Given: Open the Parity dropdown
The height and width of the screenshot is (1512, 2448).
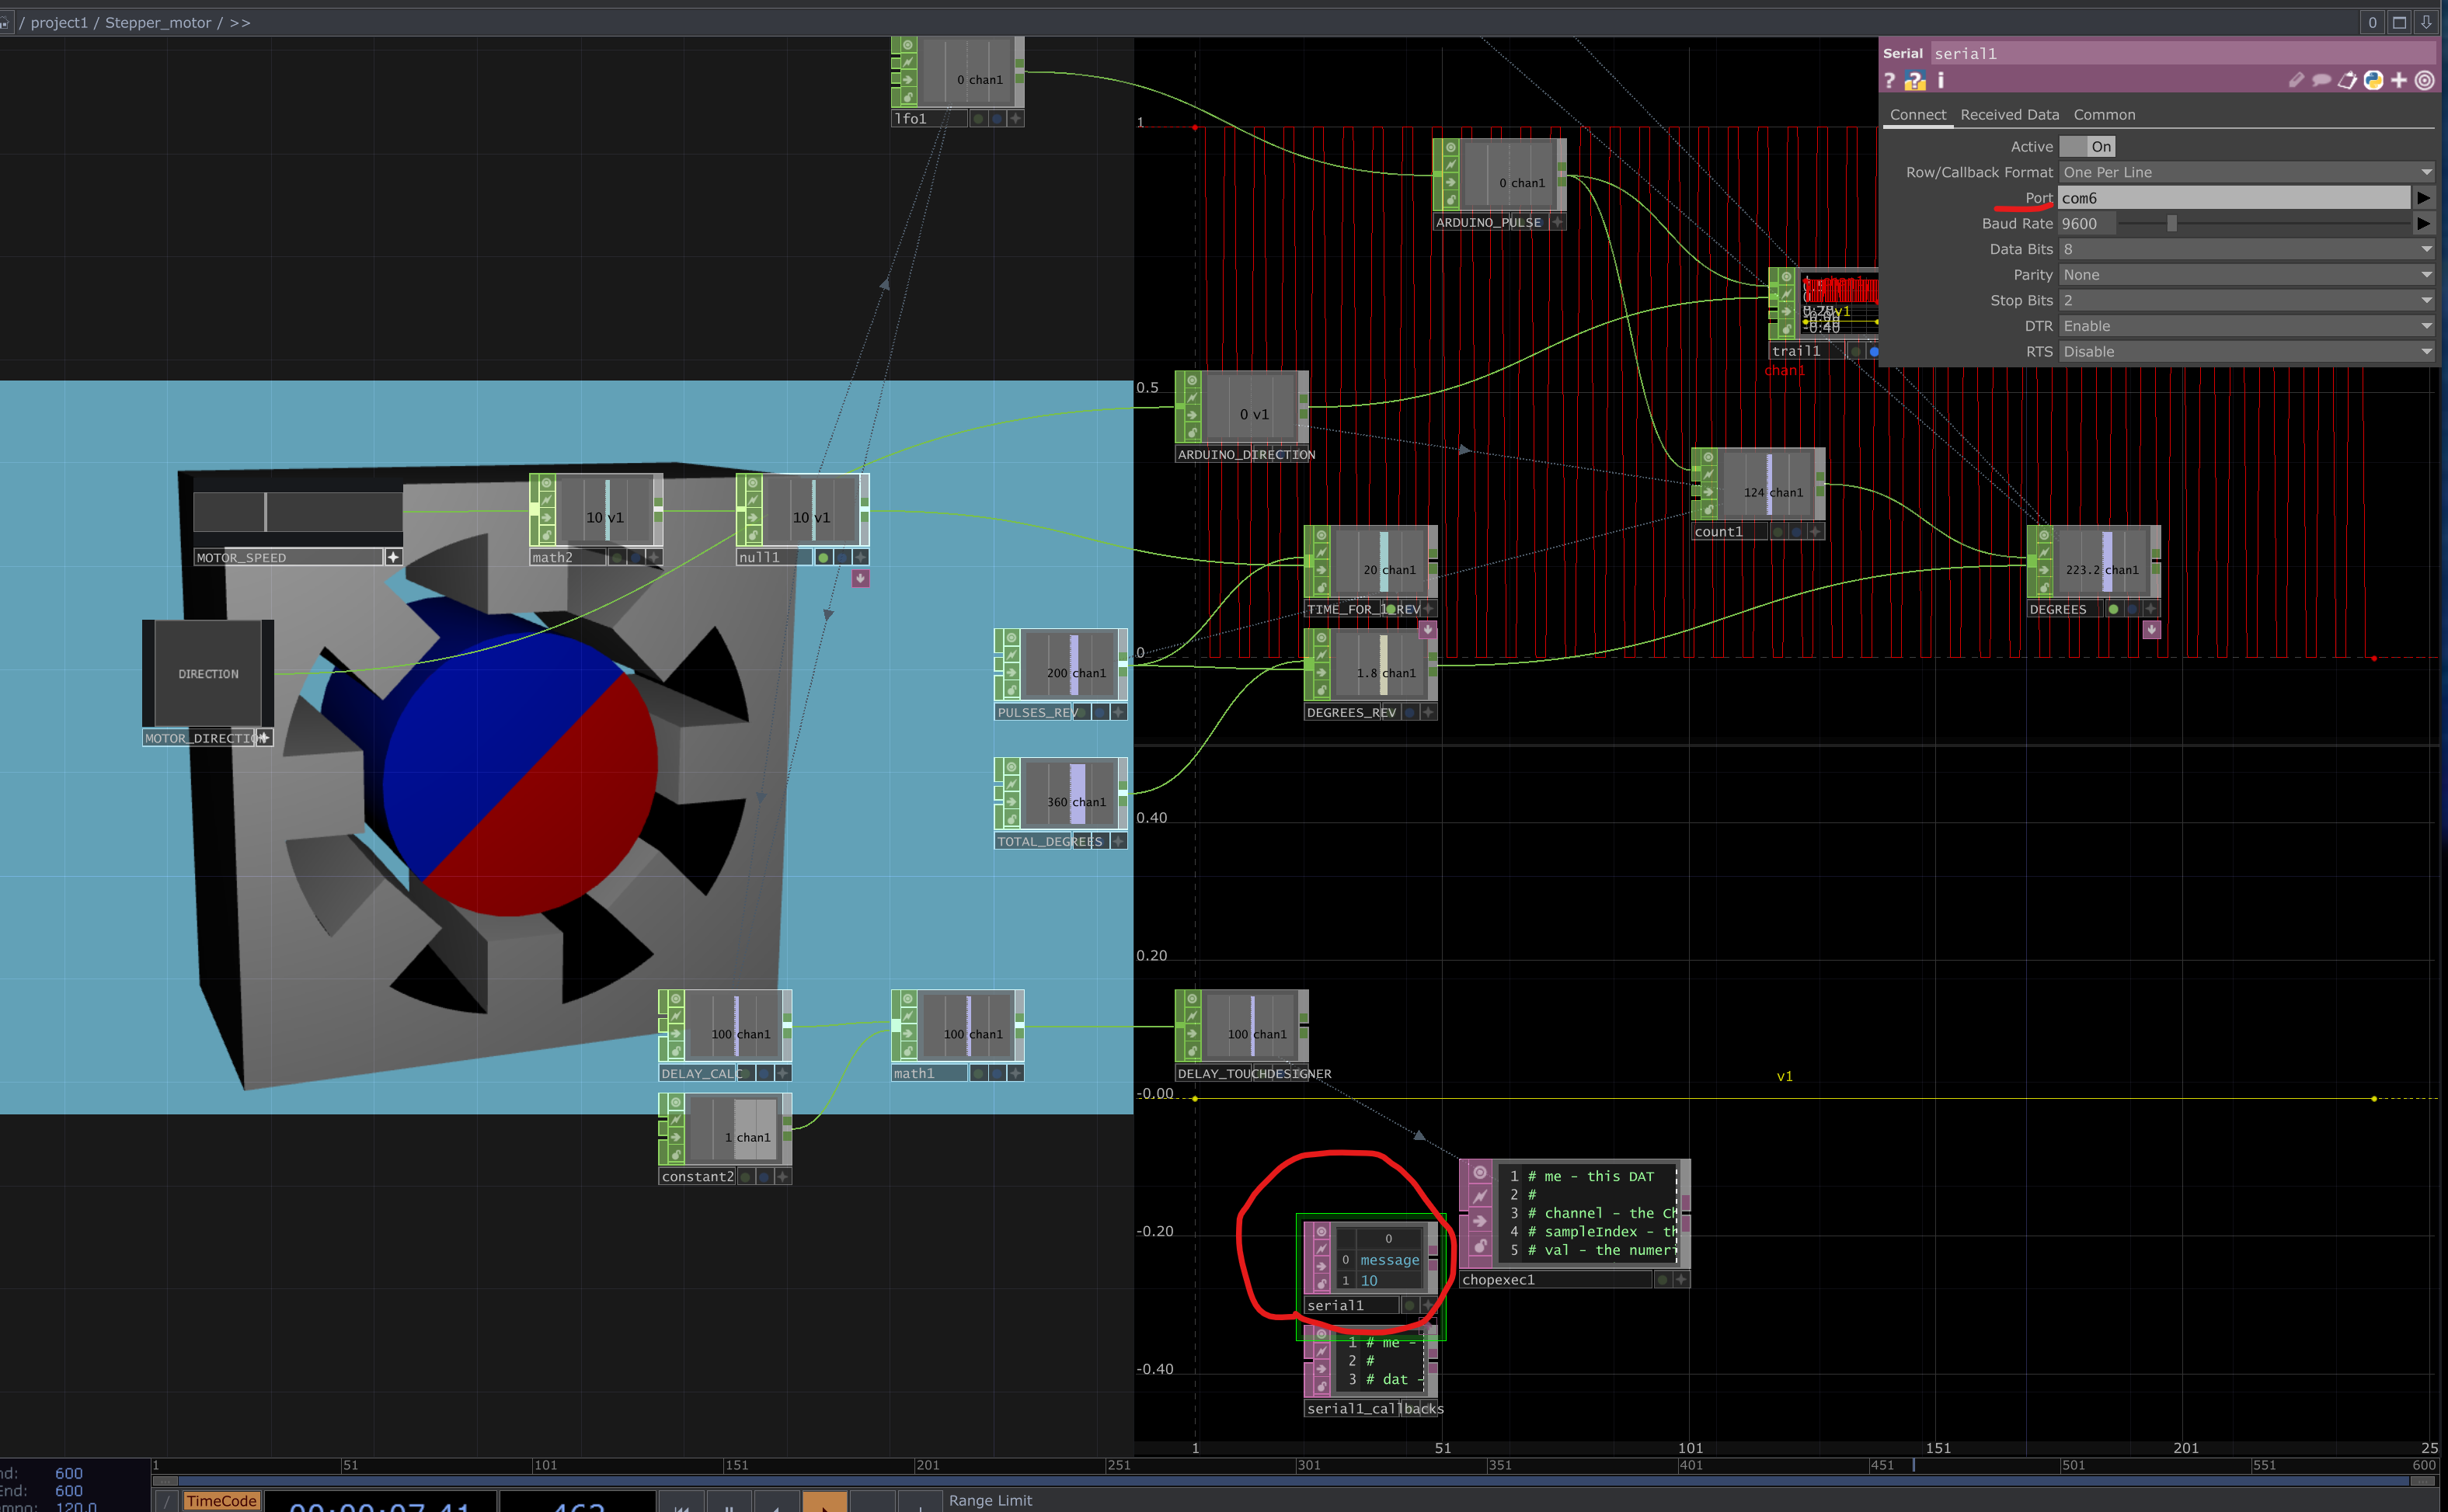Looking at the screenshot, I should point(2246,275).
